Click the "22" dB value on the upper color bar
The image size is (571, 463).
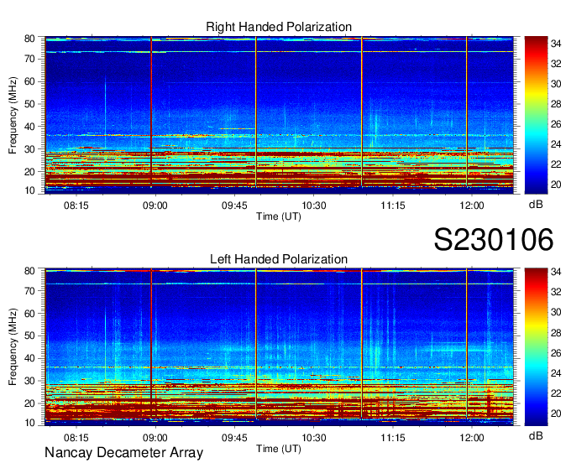pyautogui.click(x=556, y=164)
